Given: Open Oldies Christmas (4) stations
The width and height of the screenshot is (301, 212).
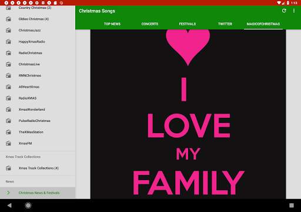Looking at the screenshot, I should pos(38,19).
